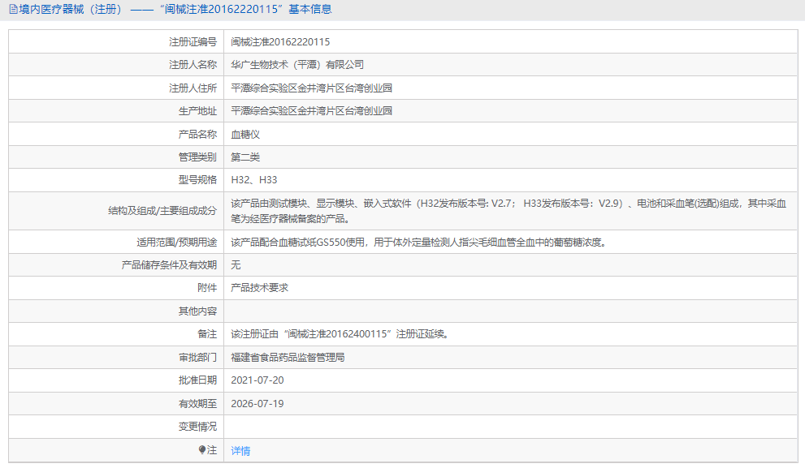
Task: Select the remark text mentioning 闽械注准20162400115
Action: [340, 333]
